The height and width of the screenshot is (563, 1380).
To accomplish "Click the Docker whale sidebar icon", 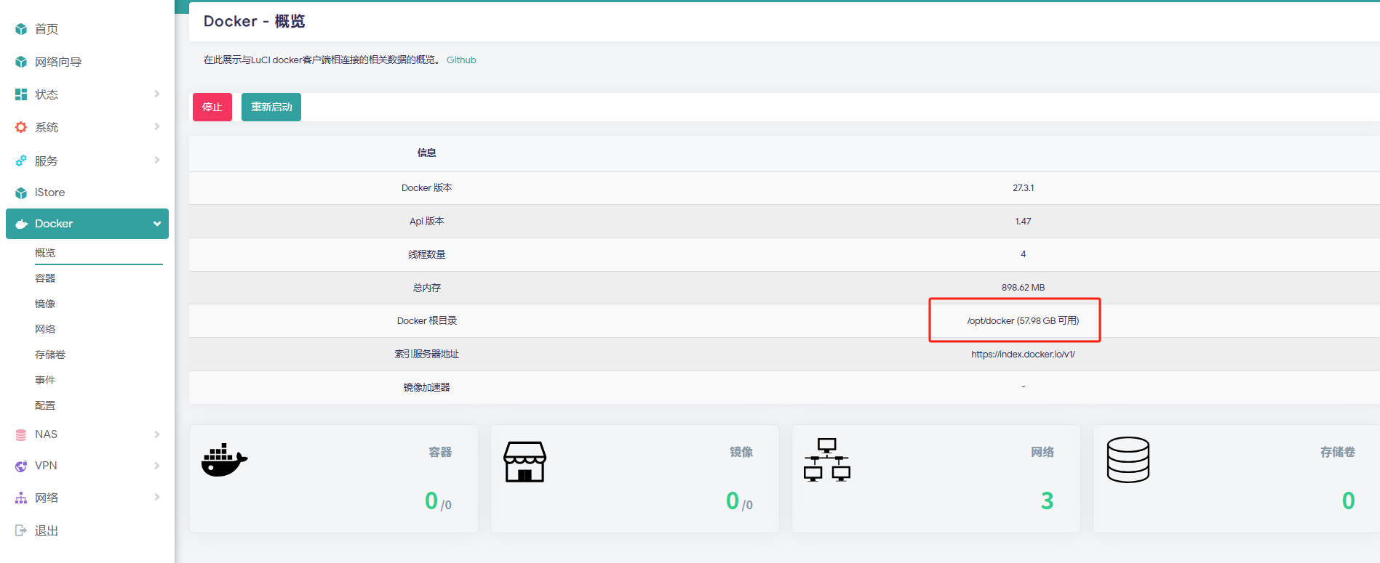I will click(x=21, y=224).
